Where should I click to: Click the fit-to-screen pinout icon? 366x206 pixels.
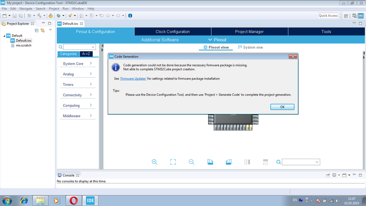[173, 162]
